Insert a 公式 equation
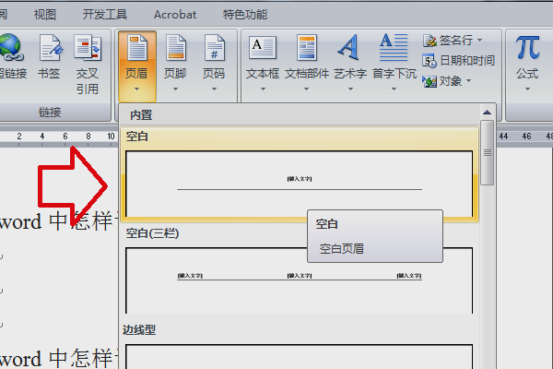553x369 pixels. pyautogui.click(x=527, y=48)
